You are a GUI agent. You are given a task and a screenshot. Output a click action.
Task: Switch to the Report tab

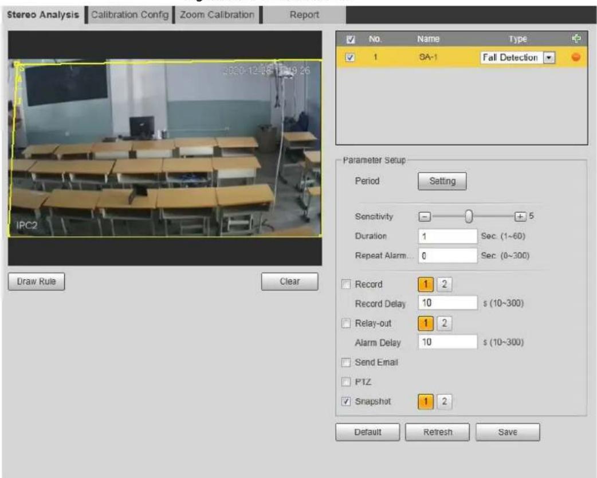click(x=304, y=15)
